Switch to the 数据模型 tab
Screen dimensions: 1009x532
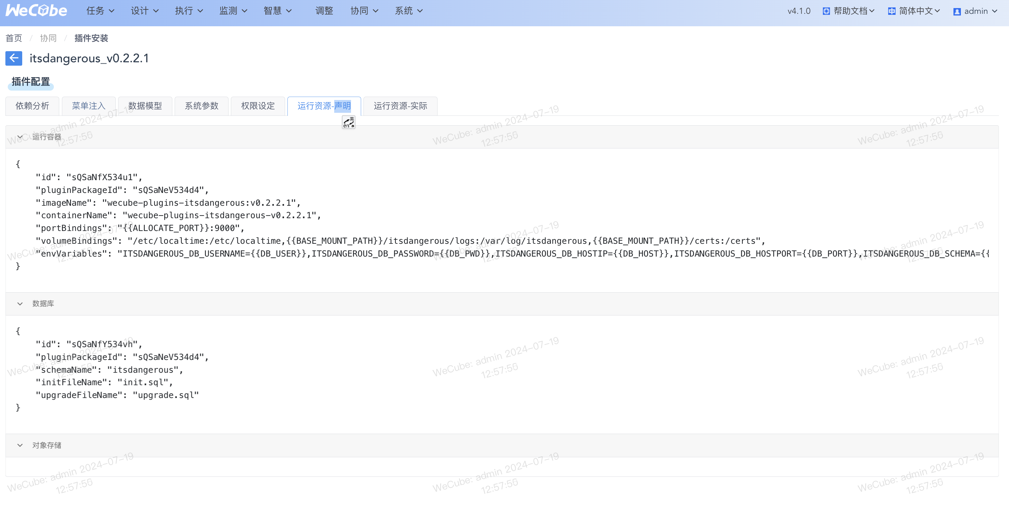pyautogui.click(x=145, y=106)
